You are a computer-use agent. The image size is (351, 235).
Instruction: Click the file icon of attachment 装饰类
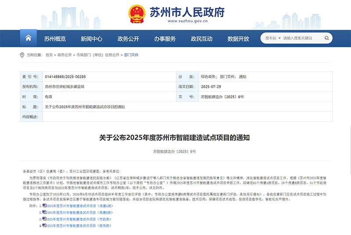point(44,225)
